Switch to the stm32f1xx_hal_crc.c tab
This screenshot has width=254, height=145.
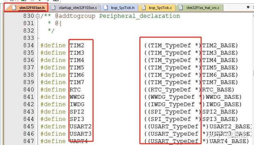pyautogui.click(x=200, y=8)
